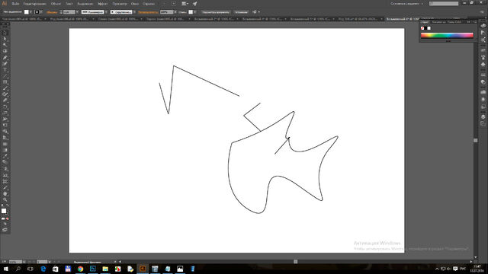488x274 pixels.
Task: Select the Direct Selection tool
Action: click(5, 39)
